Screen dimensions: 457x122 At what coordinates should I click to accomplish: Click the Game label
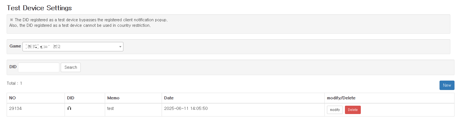[15, 46]
